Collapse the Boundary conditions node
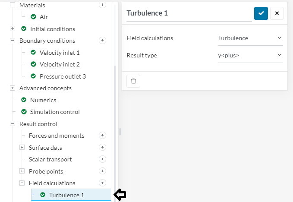Image resolution: width=293 pixels, height=202 pixels. (x=13, y=41)
